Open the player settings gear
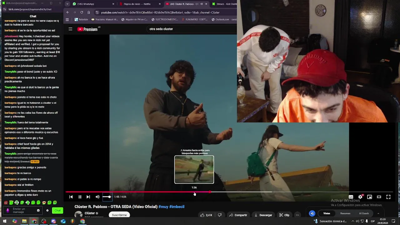Viewport: 400px width, 225px height. [360, 197]
